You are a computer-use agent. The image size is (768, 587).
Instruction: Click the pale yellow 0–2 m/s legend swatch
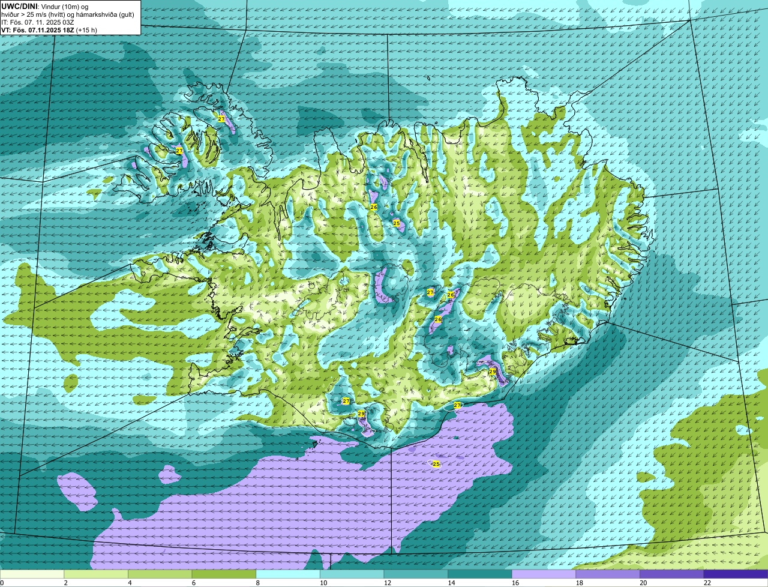click(32, 574)
